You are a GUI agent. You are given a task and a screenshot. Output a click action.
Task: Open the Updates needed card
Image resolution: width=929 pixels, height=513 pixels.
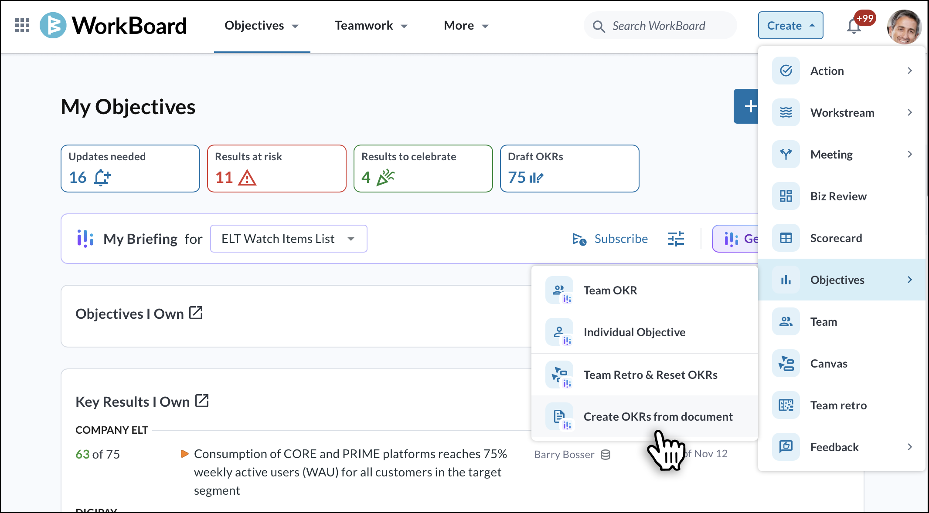(x=130, y=169)
